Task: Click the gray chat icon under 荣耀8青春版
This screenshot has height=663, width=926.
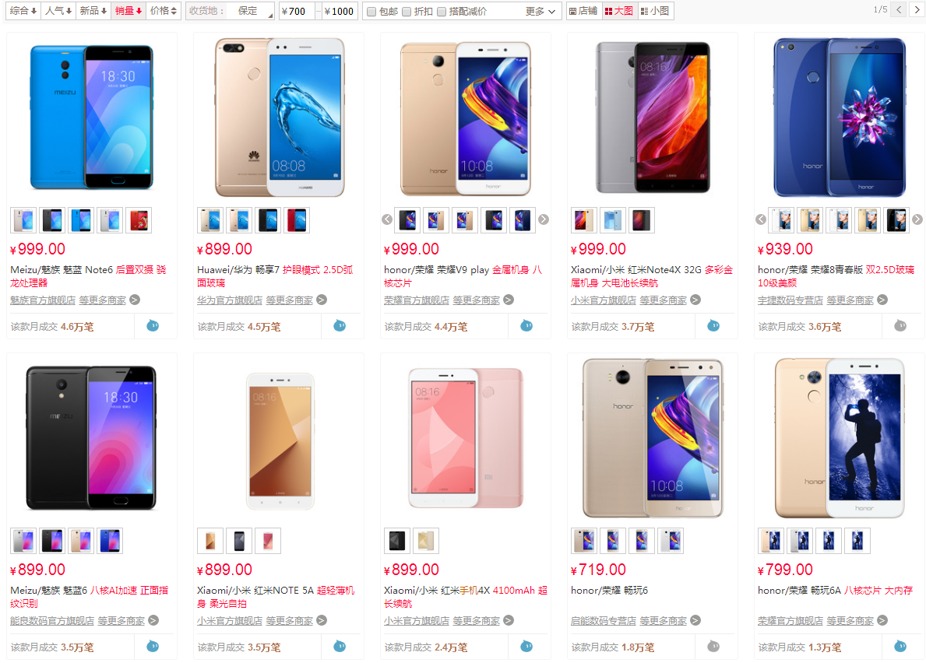Action: (x=900, y=325)
